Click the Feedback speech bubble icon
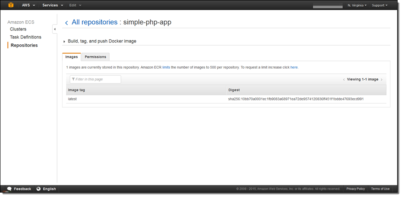This screenshot has width=402, height=197. click(x=9, y=189)
